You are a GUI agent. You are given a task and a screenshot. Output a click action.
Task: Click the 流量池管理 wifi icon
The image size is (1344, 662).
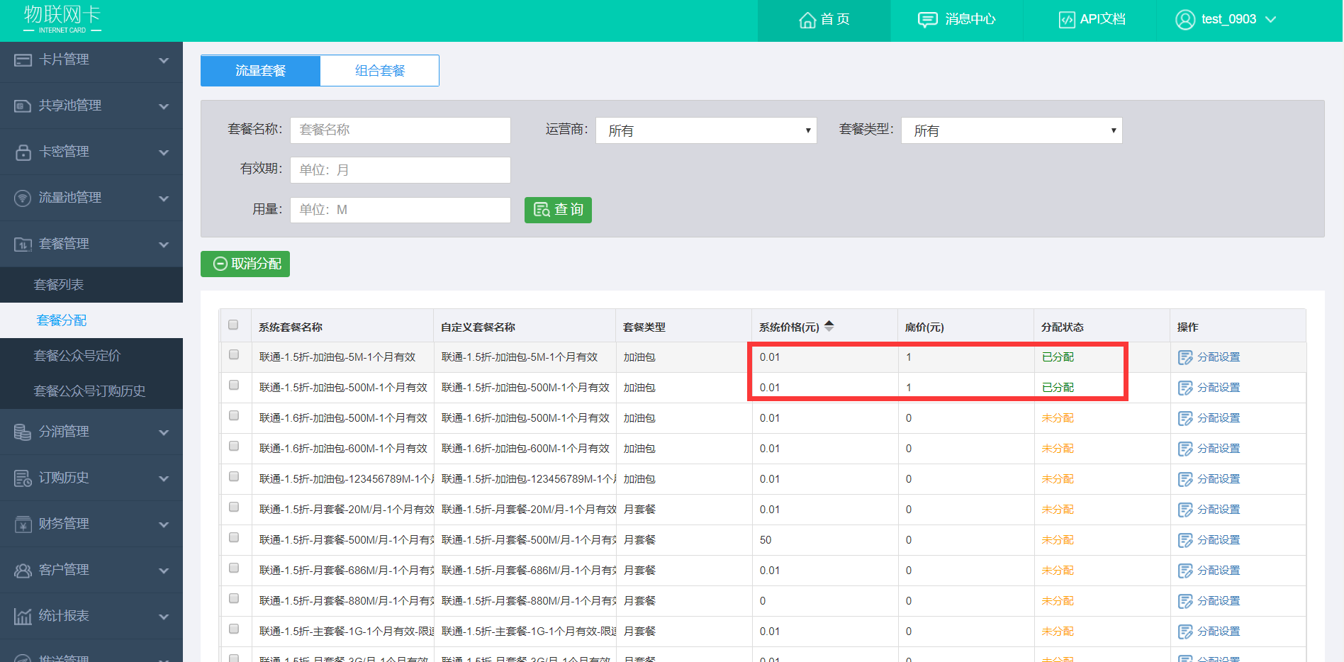pyautogui.click(x=23, y=198)
